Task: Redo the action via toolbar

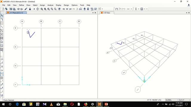Action: [22, 9]
